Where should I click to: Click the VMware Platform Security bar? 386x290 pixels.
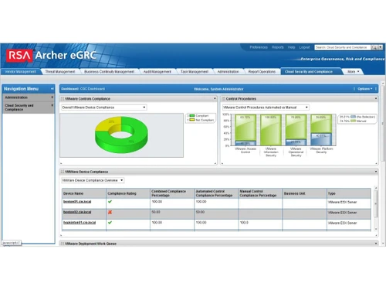click(321, 130)
